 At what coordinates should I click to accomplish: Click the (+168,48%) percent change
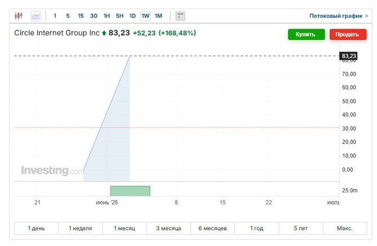(177, 33)
